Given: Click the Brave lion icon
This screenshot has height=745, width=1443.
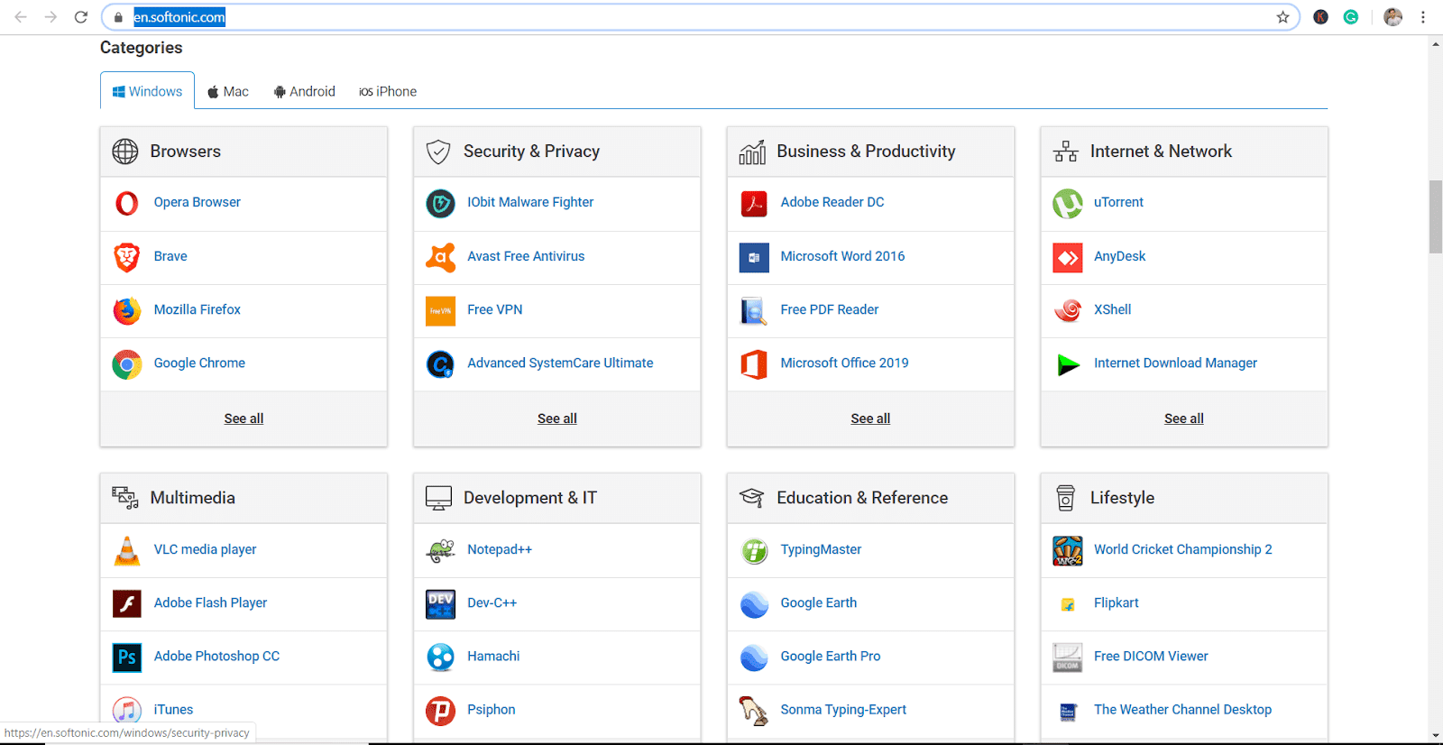Looking at the screenshot, I should [x=127, y=257].
